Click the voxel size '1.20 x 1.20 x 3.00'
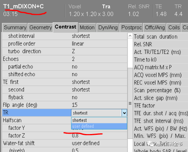 91,14
